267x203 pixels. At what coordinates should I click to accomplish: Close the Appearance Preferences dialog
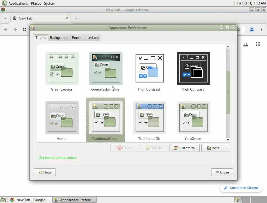(222, 172)
